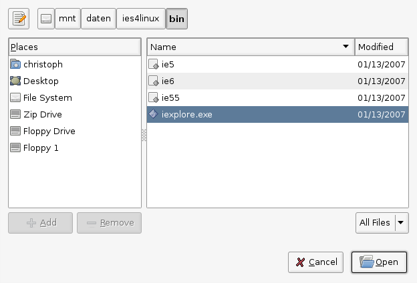Select the iexplore.exe file
417x283 pixels.
186,115
